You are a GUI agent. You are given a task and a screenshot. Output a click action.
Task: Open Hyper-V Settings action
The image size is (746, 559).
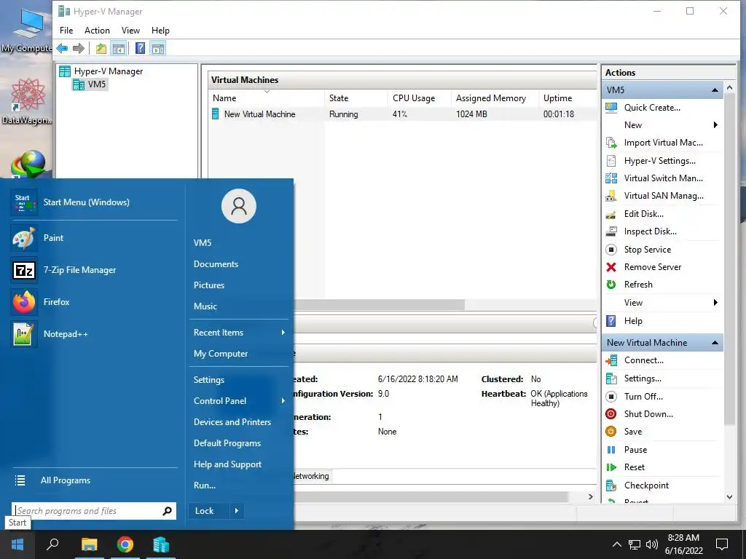659,161
